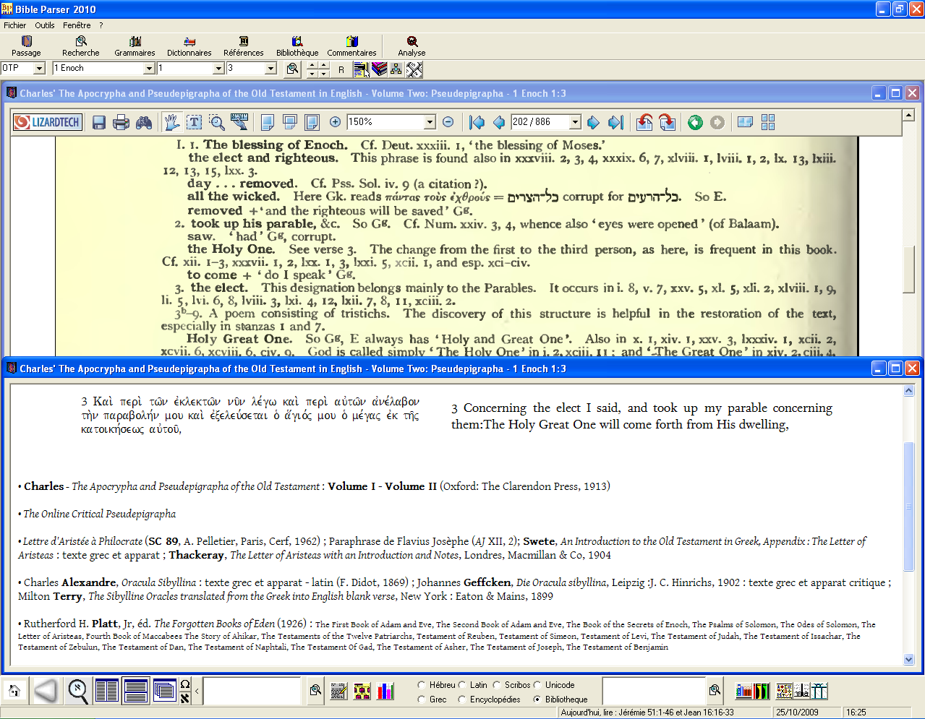Screen dimensions: 925x719
Task: Go to the next page
Action: pos(593,122)
